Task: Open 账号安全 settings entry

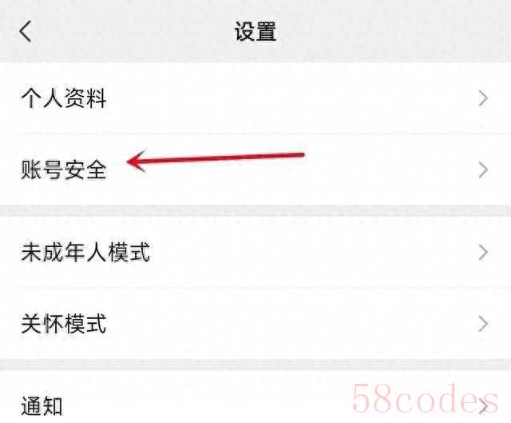Action: (x=255, y=170)
